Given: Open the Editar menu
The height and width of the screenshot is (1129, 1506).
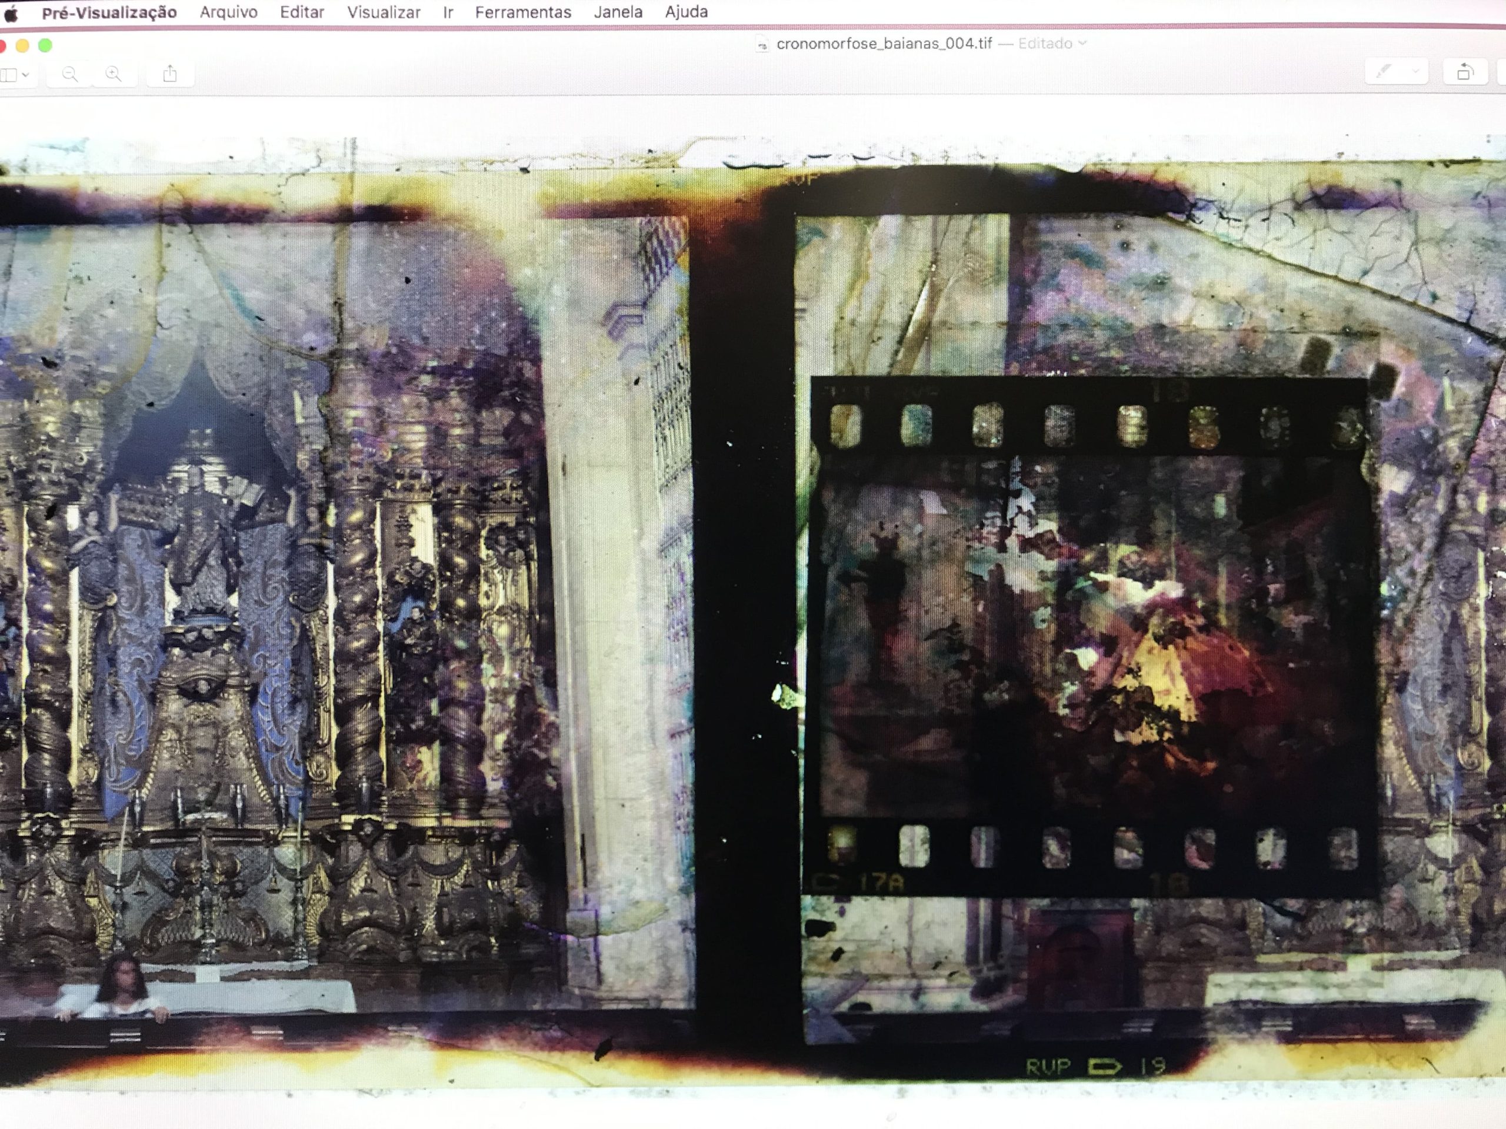Looking at the screenshot, I should [302, 12].
